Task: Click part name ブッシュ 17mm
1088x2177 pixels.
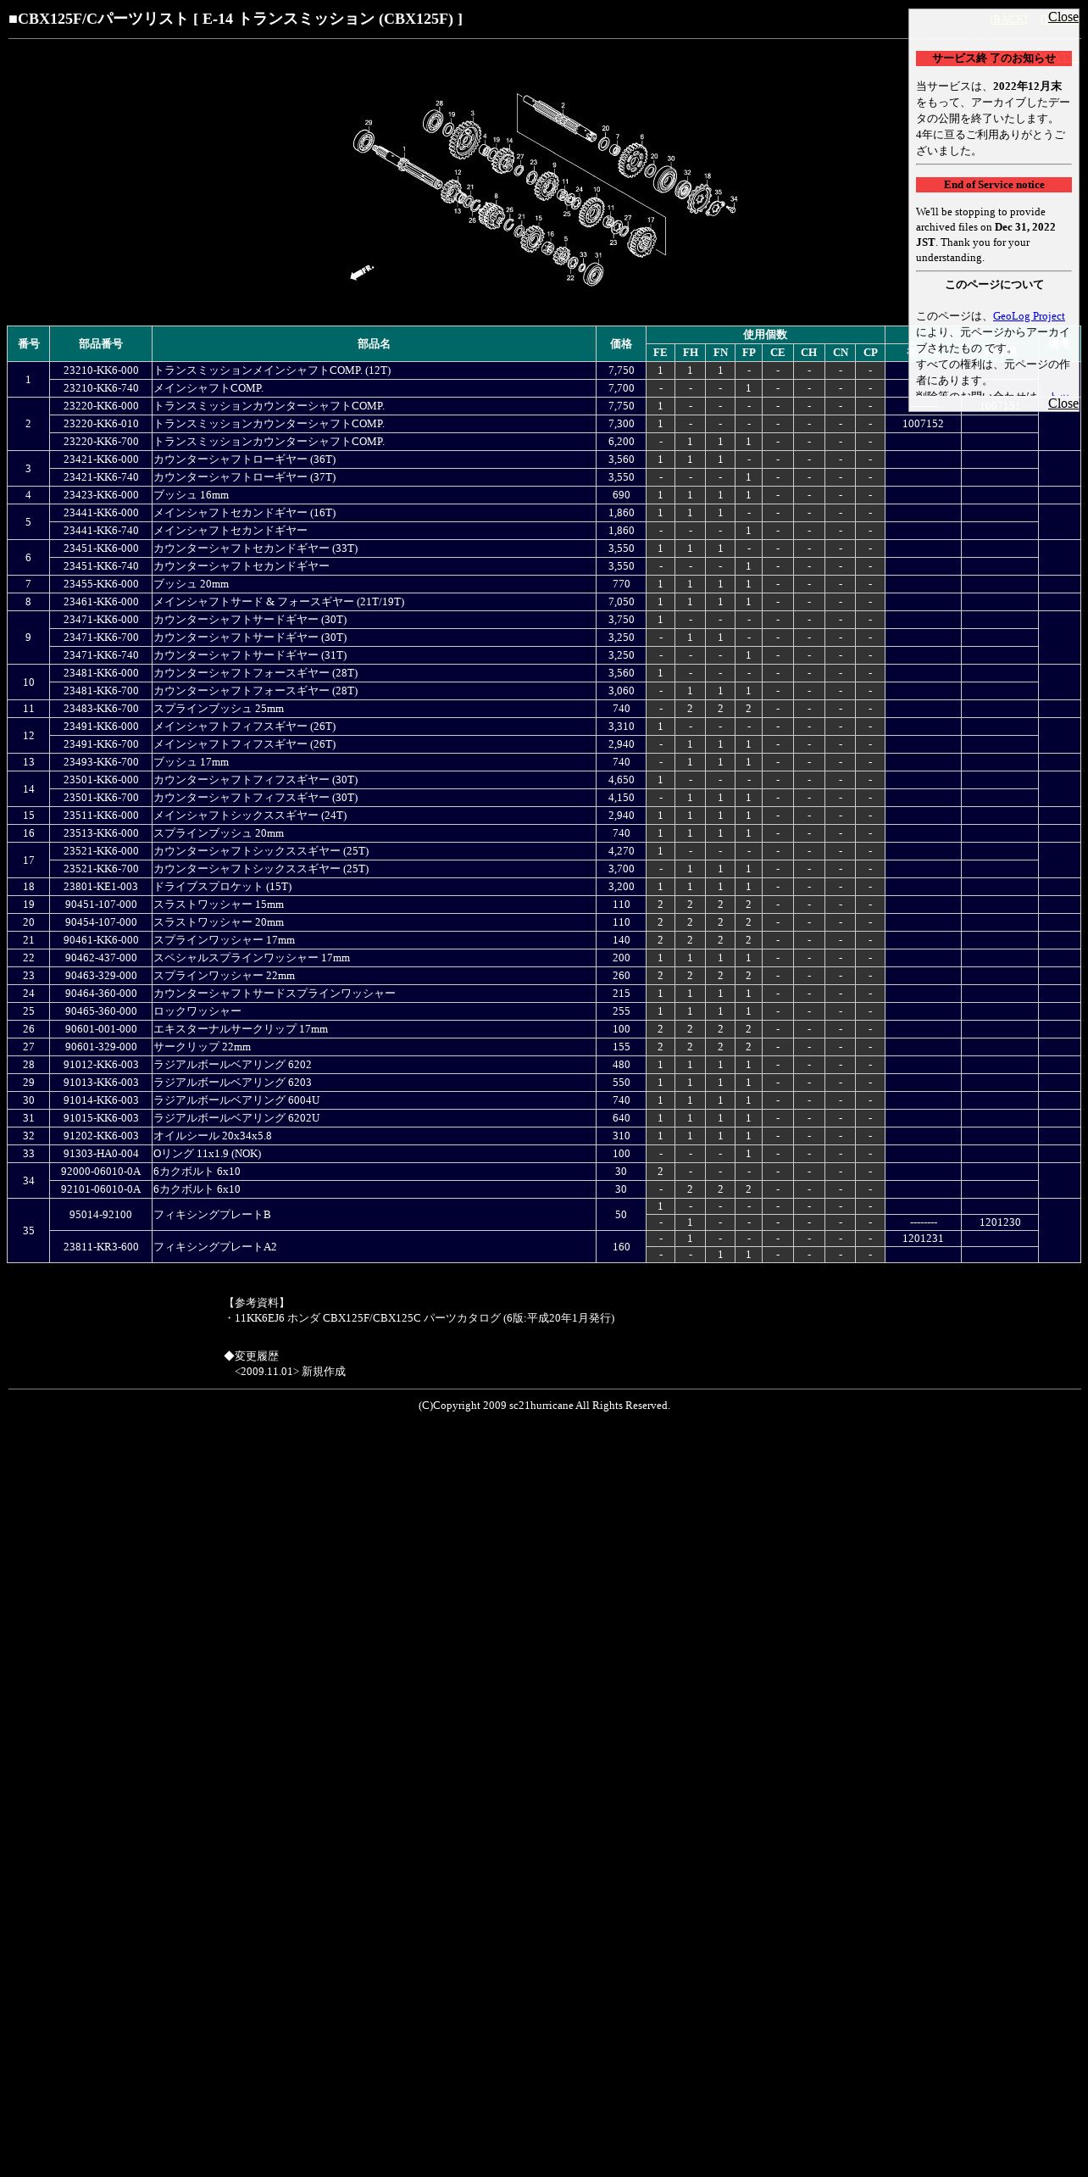Action: 191,762
